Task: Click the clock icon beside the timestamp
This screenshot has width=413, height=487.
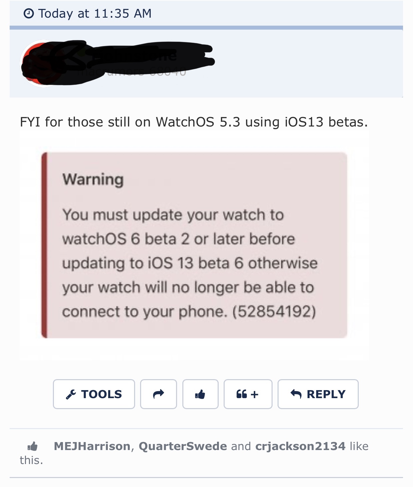Action: coord(29,14)
